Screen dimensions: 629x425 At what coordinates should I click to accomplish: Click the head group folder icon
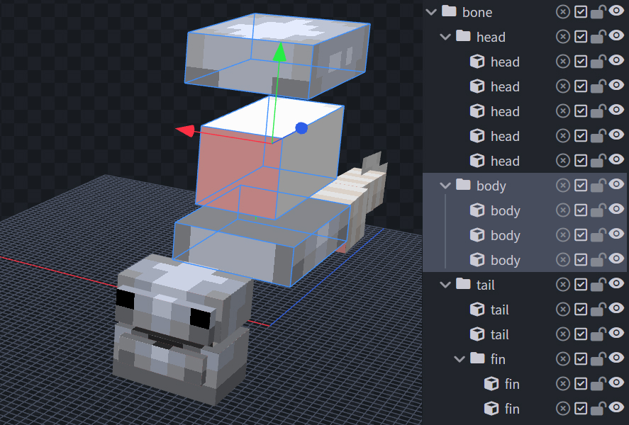point(463,36)
